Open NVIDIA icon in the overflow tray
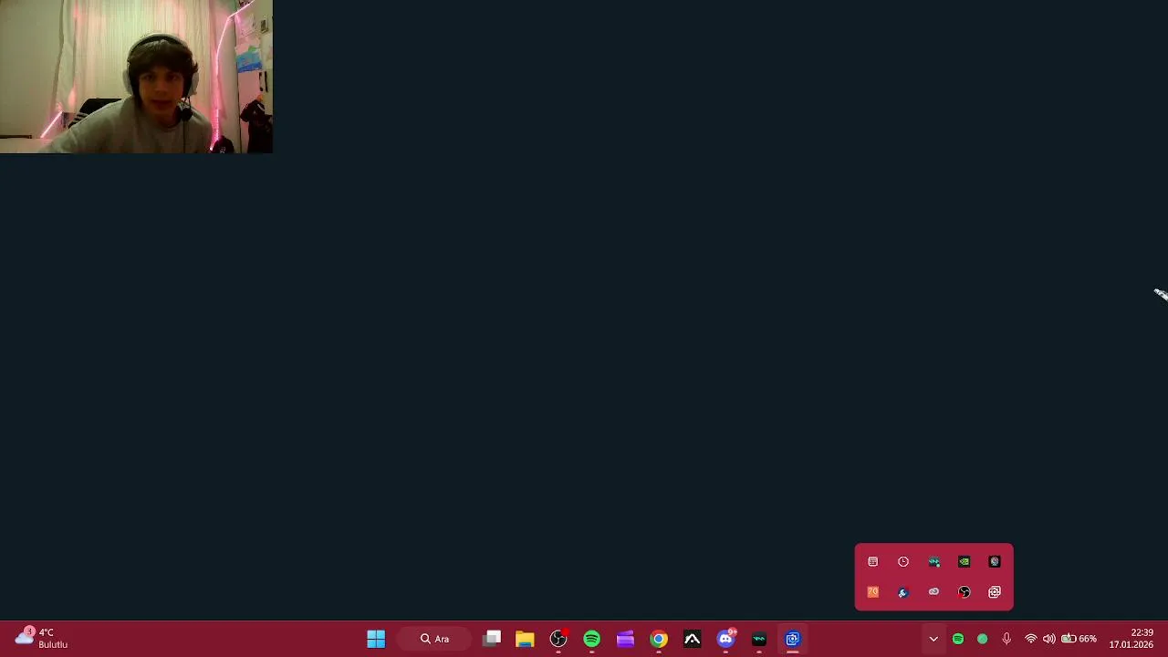The width and height of the screenshot is (1168, 657). [x=965, y=562]
